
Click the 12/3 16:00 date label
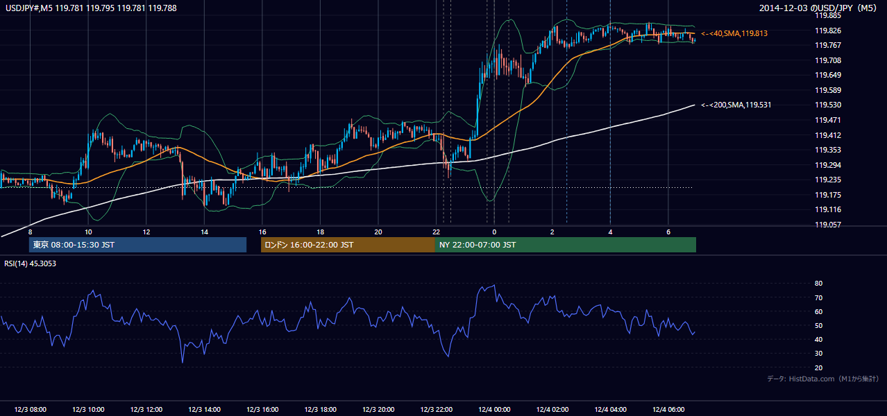tap(262, 410)
